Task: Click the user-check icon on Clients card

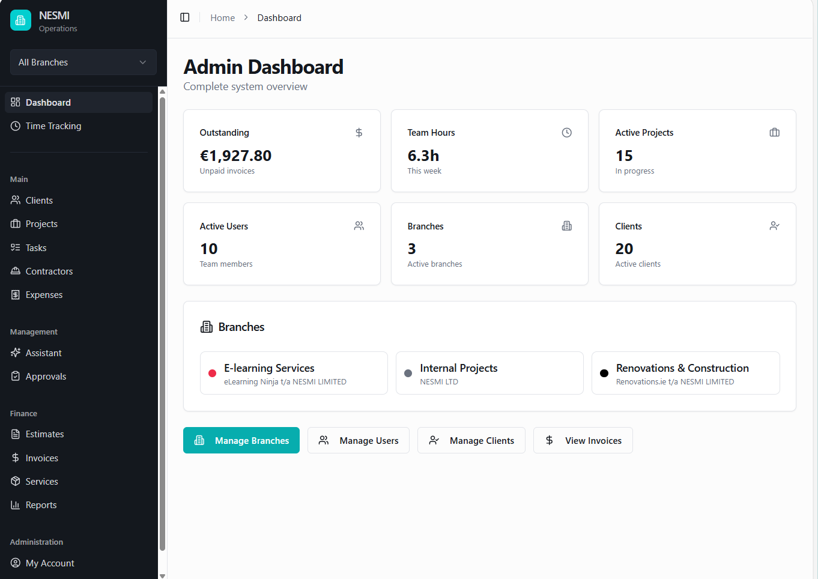Action: pyautogui.click(x=775, y=226)
